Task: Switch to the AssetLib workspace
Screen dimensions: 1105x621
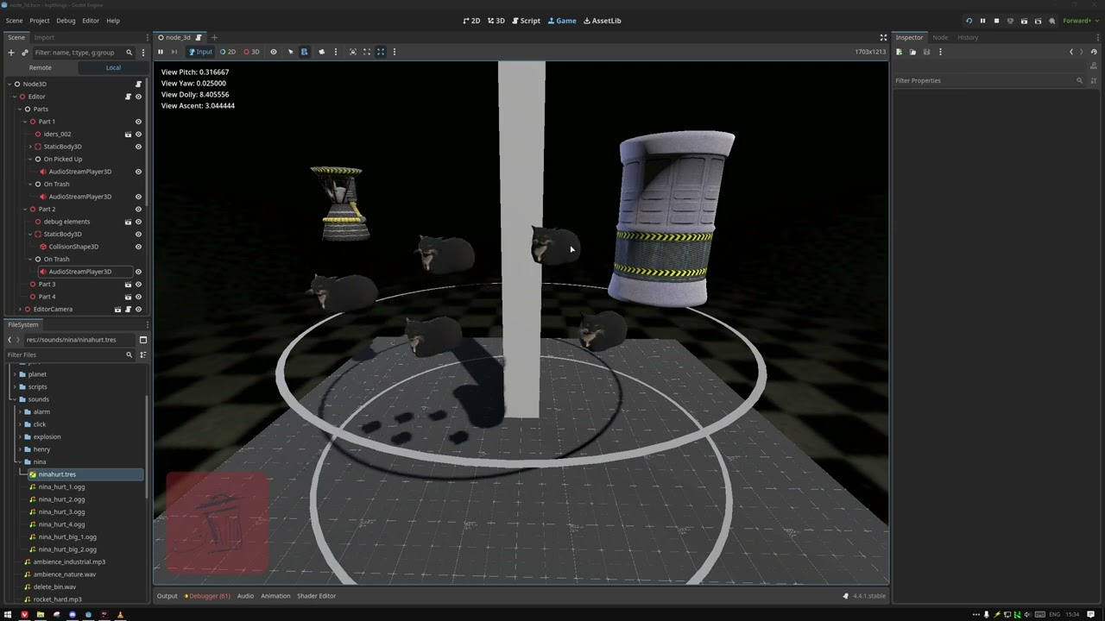Action: tap(602, 21)
